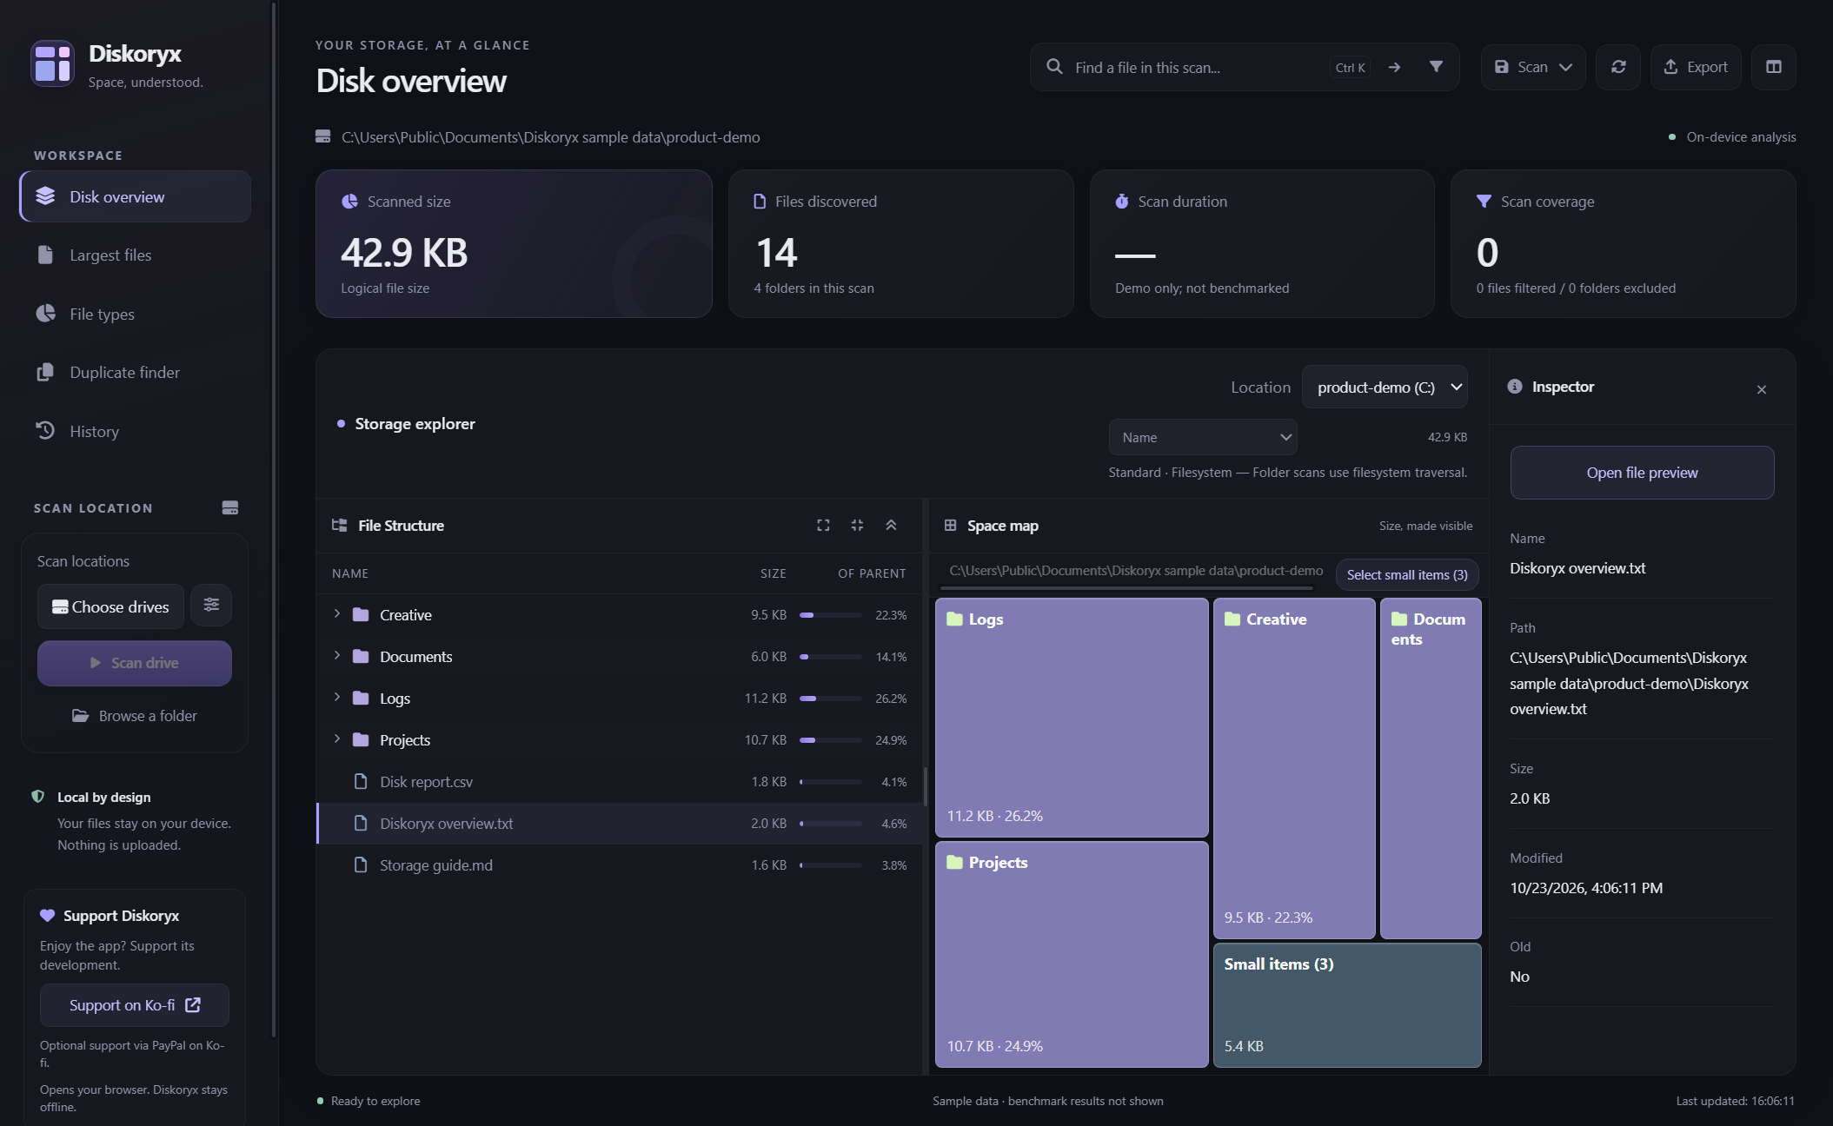Viewport: 1833px width, 1126px height.
Task: Expand the Projects folder chevron
Action: (337, 739)
